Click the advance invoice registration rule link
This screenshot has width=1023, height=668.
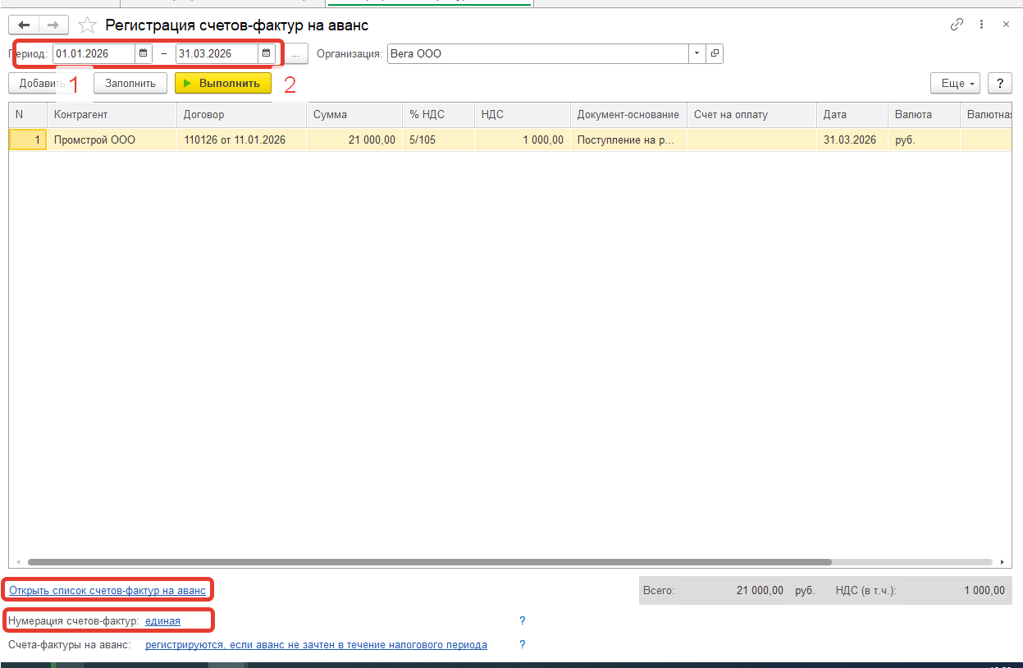coord(316,645)
